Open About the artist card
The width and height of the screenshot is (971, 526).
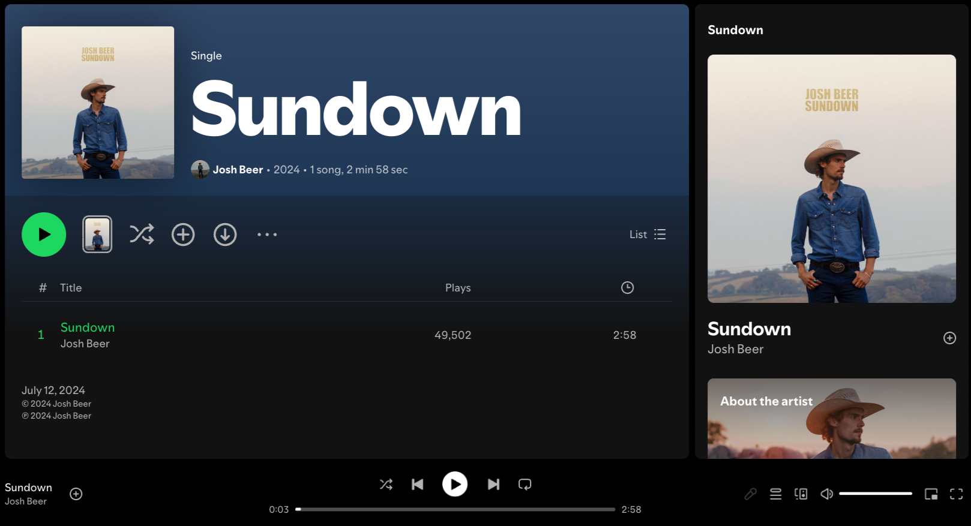coord(832,419)
